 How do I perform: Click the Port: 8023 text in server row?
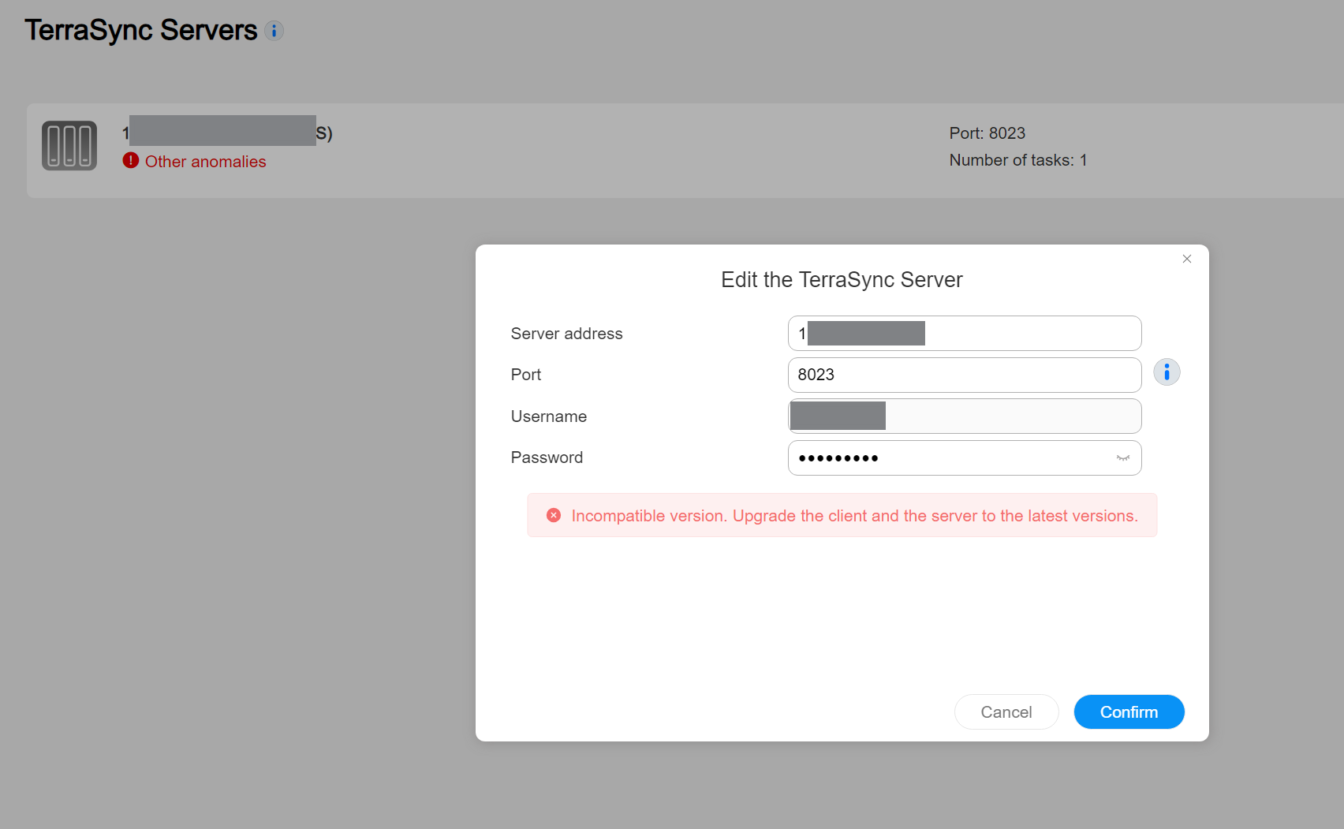[x=987, y=133]
